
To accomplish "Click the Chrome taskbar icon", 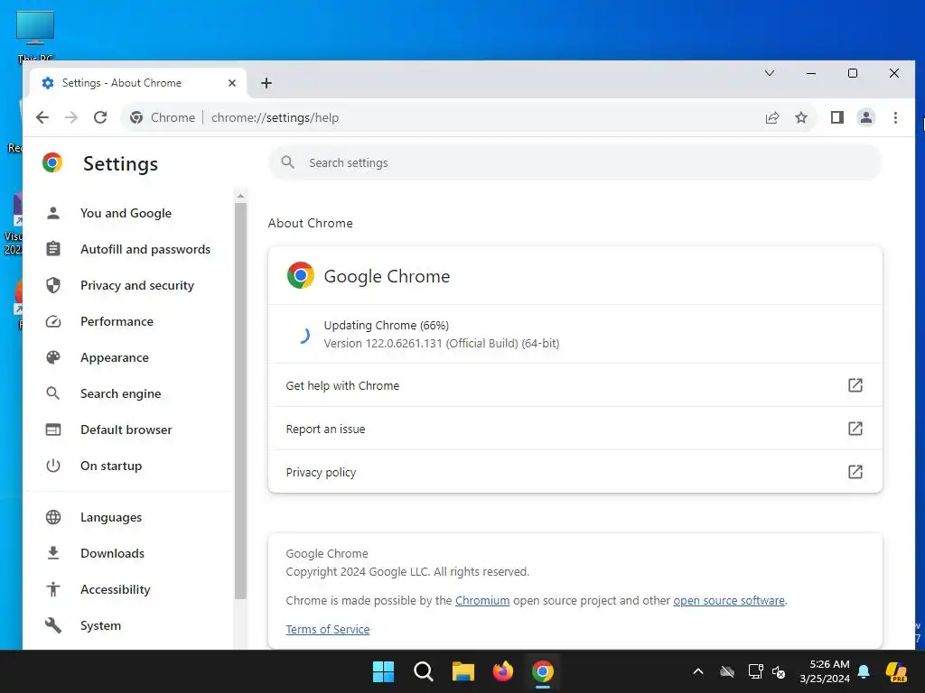I will [543, 671].
